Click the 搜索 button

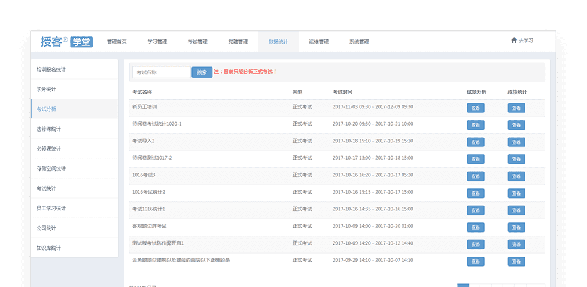(x=202, y=72)
